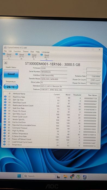Click the blue status icon of the G-Sense Error Rate row

(x=5, y=136)
